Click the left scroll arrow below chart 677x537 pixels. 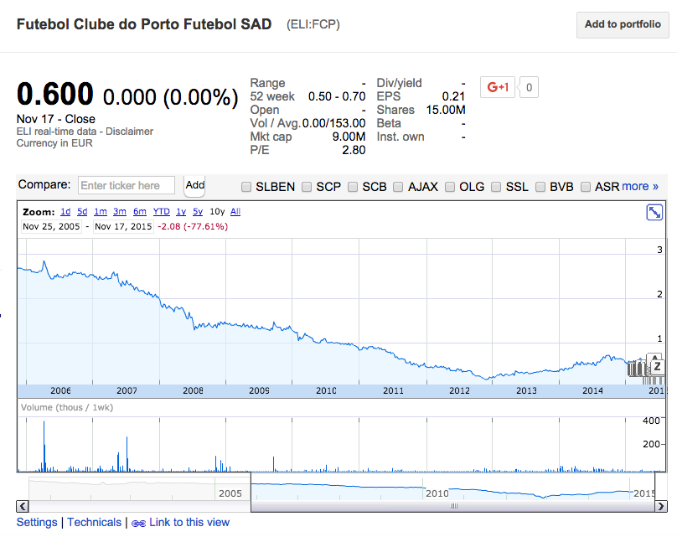[x=23, y=506]
